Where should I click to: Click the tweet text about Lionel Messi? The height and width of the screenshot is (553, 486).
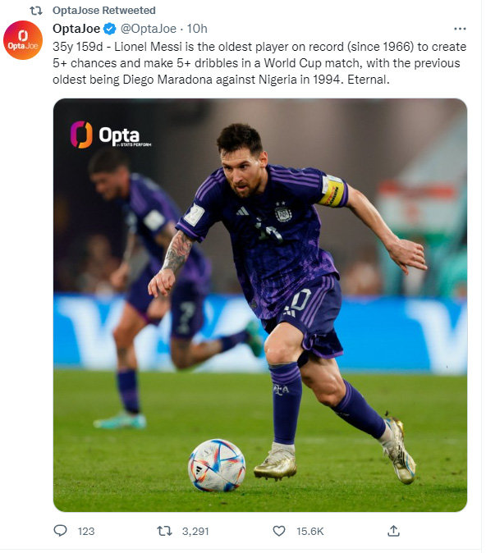tap(259, 63)
